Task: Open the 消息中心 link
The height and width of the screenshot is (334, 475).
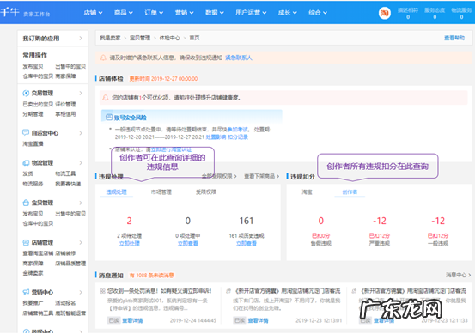Action: (459, 275)
